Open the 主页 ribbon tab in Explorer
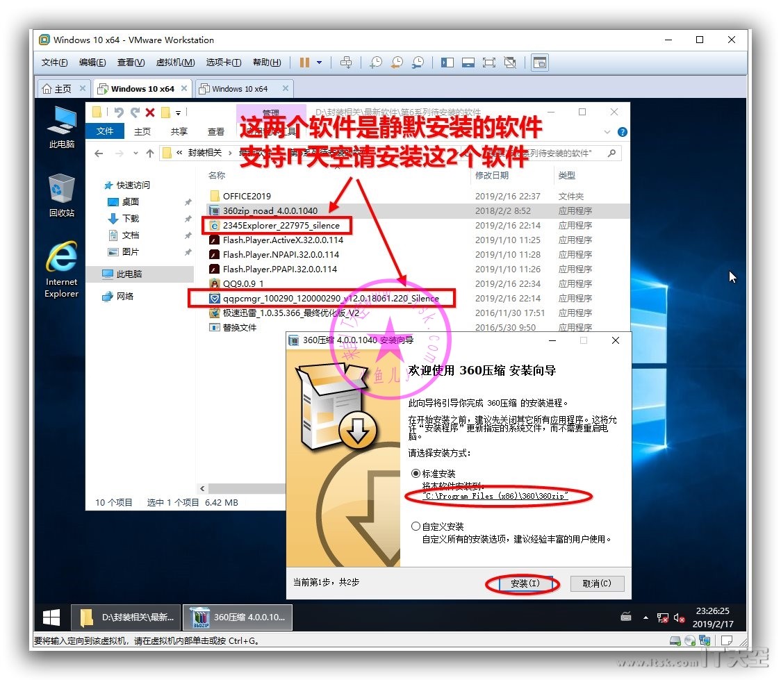This screenshot has width=781, height=680. (142, 131)
